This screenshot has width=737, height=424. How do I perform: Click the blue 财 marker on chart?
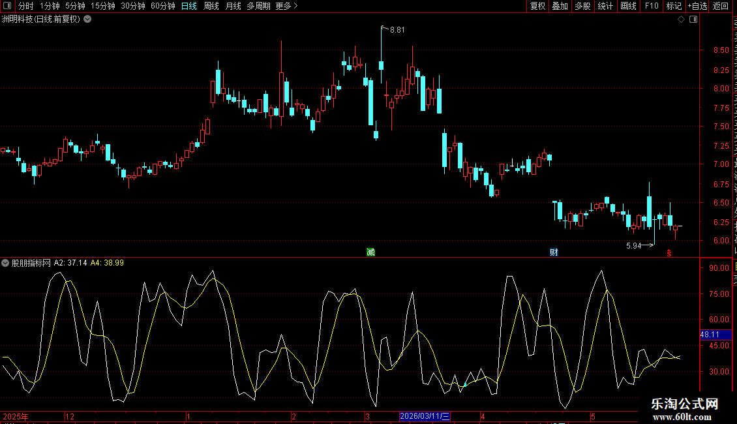(554, 252)
